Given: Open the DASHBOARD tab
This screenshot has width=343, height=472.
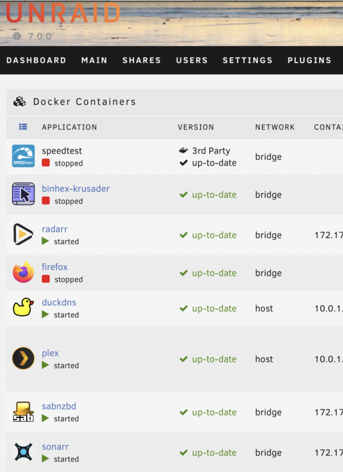Looking at the screenshot, I should pyautogui.click(x=36, y=60).
